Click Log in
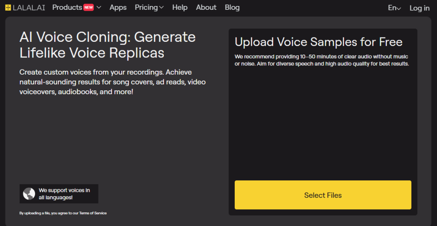This screenshot has height=226, width=437. click(x=419, y=9)
